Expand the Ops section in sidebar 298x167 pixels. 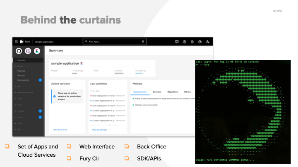pos(18,86)
